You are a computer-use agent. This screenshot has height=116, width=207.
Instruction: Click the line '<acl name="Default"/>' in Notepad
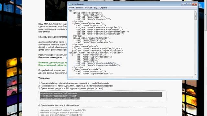tap(90, 15)
